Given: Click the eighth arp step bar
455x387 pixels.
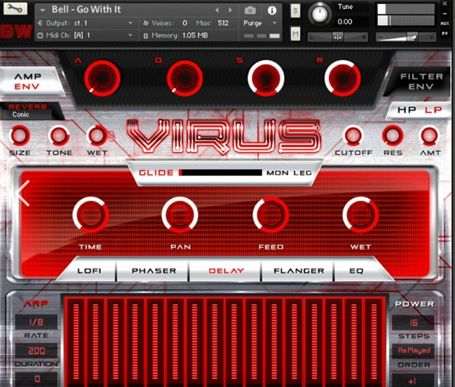Looking at the screenshot, I should 215,342.
